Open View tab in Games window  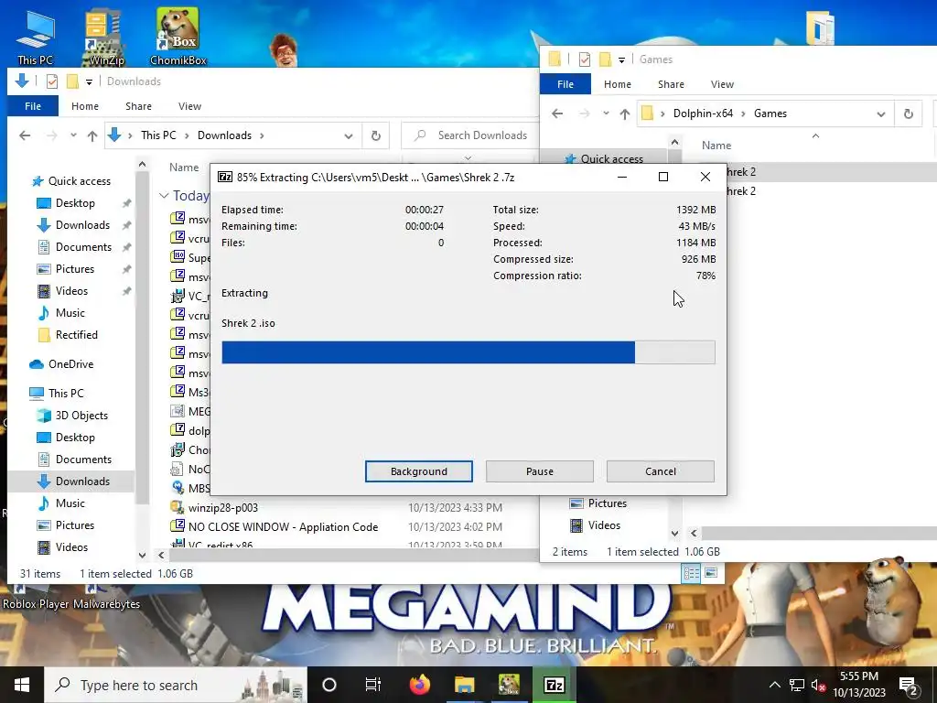[722, 84]
